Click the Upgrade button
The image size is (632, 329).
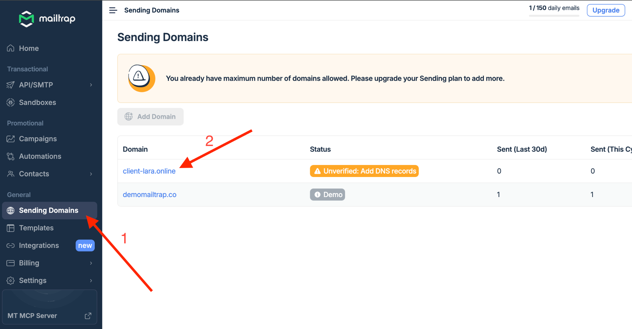point(605,10)
